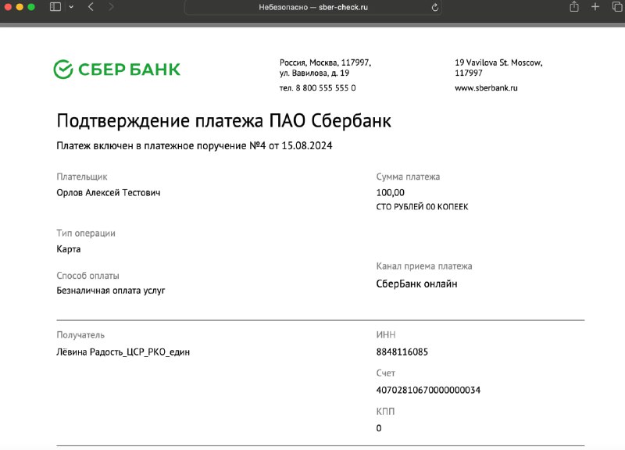Click the 'ИНН' label
The height and width of the screenshot is (450, 625).
coord(386,335)
